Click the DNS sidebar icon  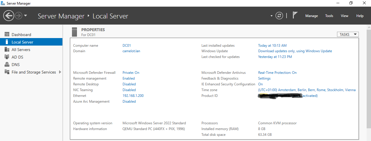[7, 65]
